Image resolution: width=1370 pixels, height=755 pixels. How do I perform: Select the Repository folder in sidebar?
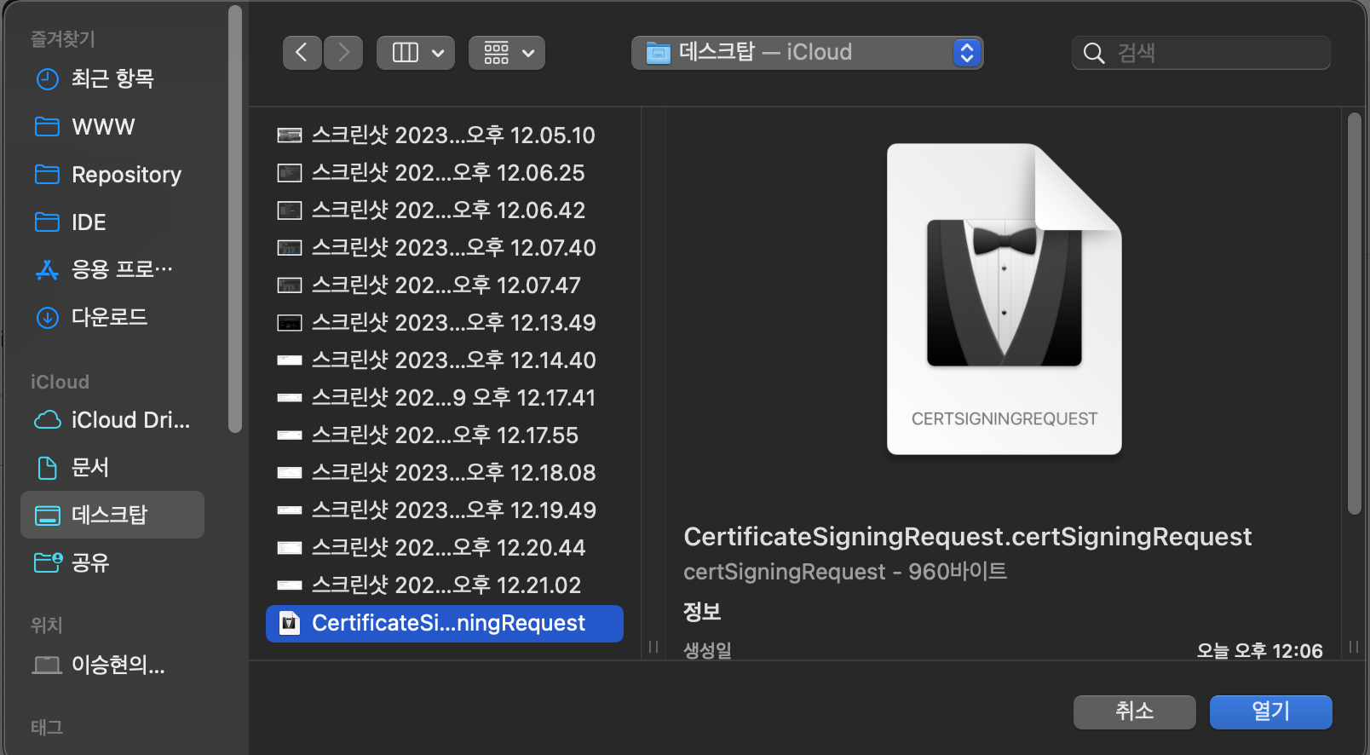(x=112, y=175)
